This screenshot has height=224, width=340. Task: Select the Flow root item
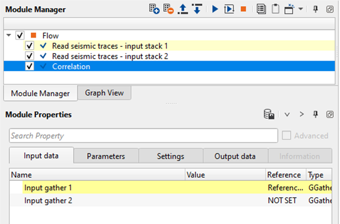[x=50, y=36]
